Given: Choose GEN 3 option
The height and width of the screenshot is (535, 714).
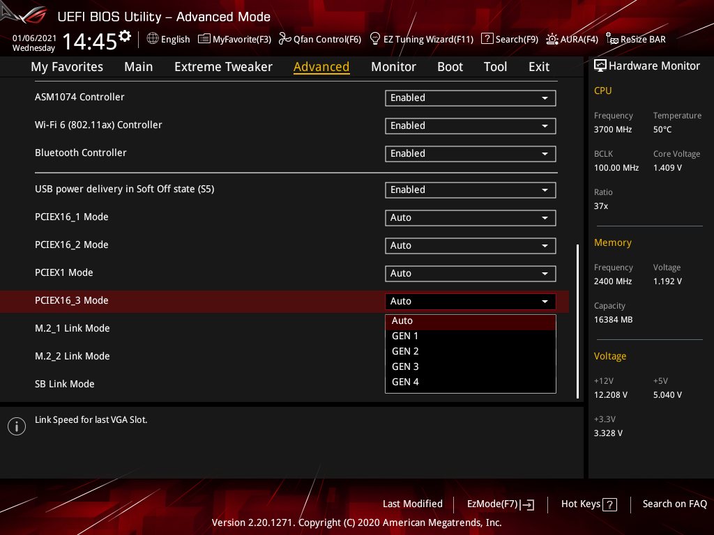Looking at the screenshot, I should click(x=471, y=366).
